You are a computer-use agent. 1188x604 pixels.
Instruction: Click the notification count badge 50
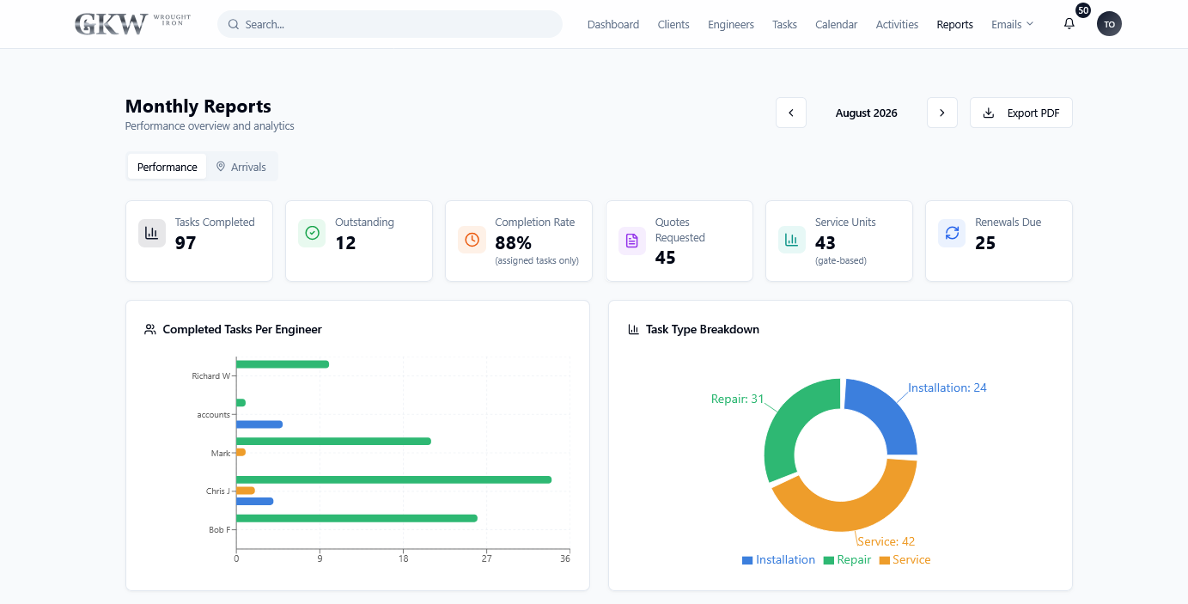[x=1083, y=10]
